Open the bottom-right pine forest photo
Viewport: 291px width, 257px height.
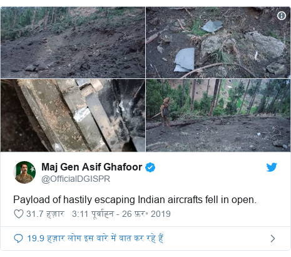218,115
